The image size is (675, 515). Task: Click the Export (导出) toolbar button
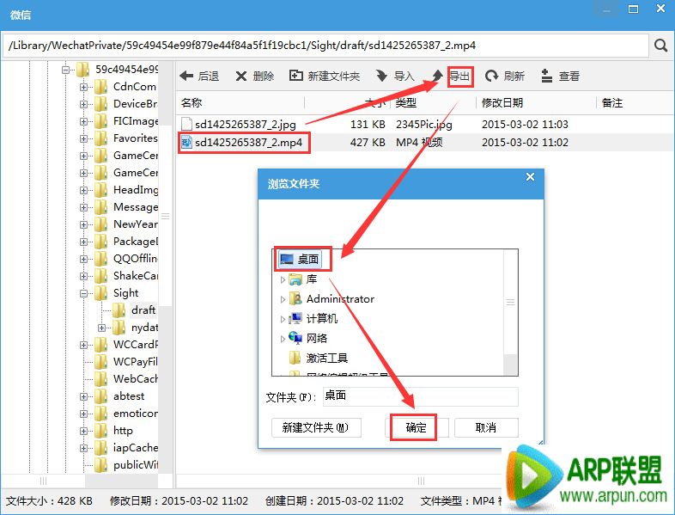point(459,77)
